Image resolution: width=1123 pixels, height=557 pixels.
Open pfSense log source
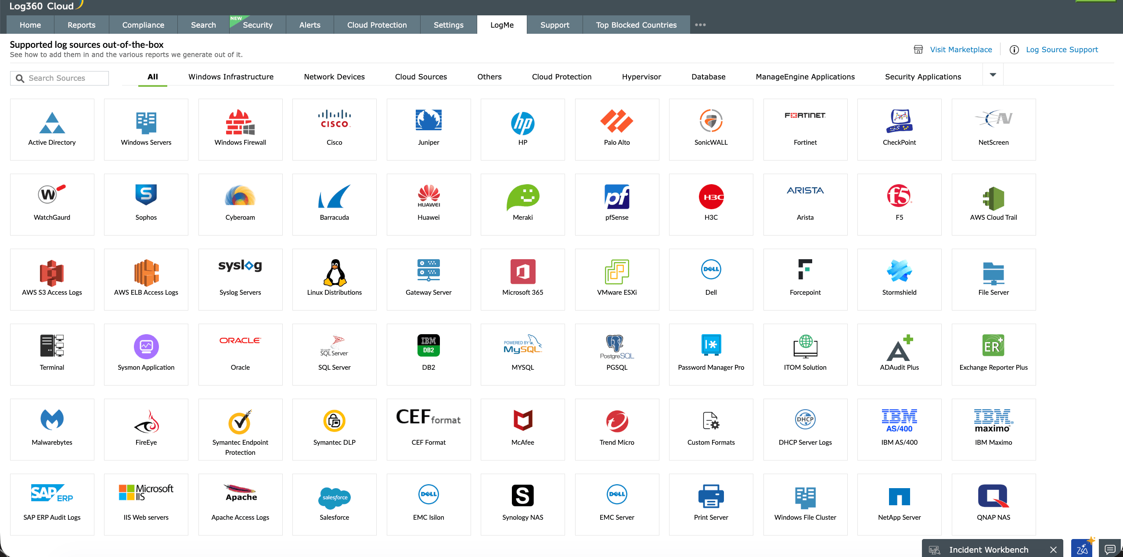617,204
